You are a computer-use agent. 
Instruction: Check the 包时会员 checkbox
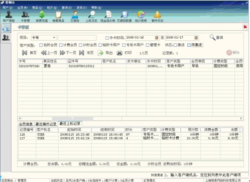tap(41, 45)
